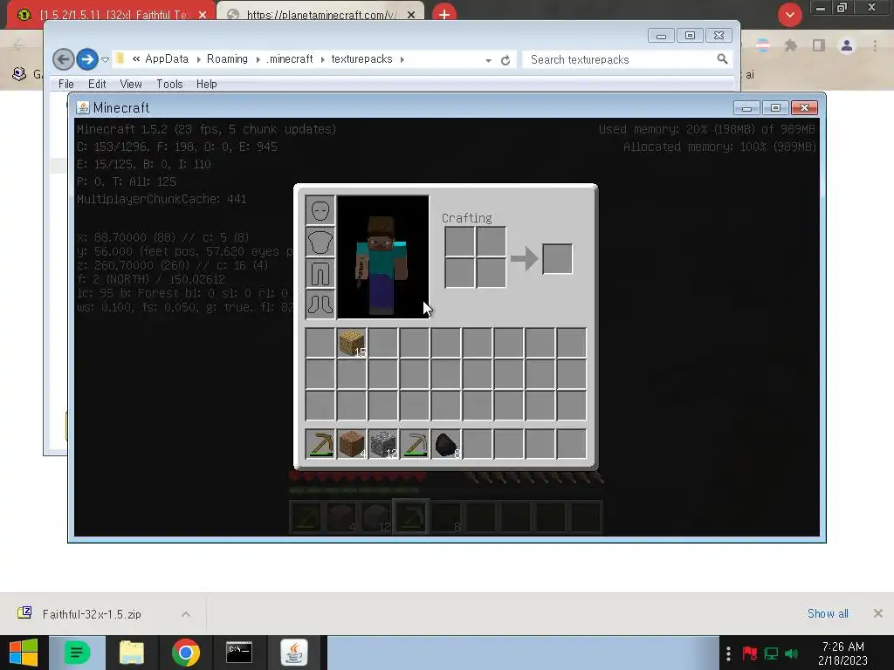Expand options for Faithful-32x-1.5.zip download
This screenshot has width=894, height=670.
point(186,614)
